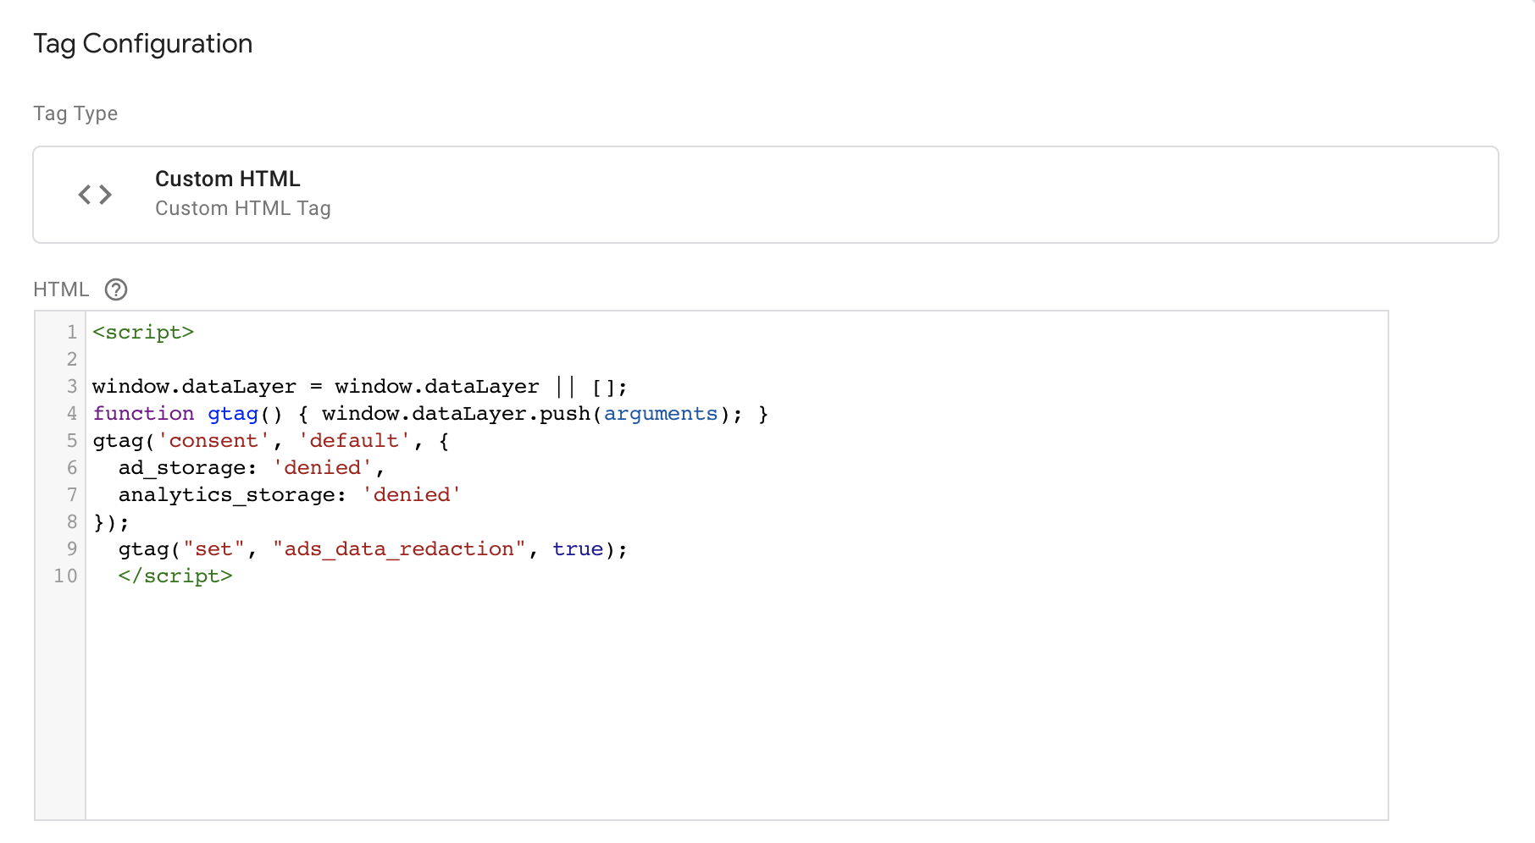Open the Custom HTML tag type selector
This screenshot has width=1535, height=843.
coord(766,195)
